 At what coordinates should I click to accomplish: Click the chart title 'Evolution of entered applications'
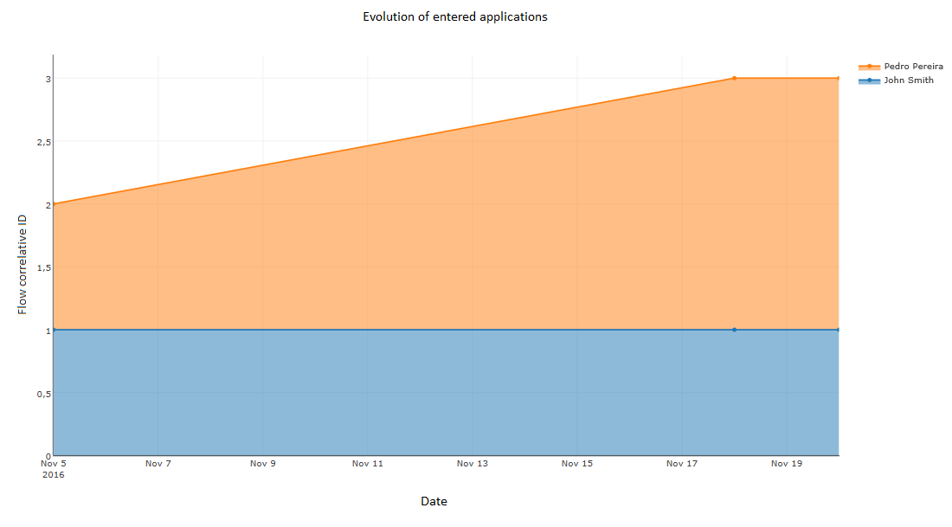[454, 17]
